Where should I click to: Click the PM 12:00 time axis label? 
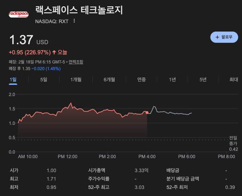click(x=68, y=157)
